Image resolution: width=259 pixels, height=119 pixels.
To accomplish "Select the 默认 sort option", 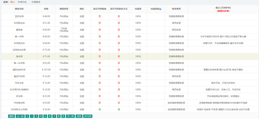I will coord(12,2).
